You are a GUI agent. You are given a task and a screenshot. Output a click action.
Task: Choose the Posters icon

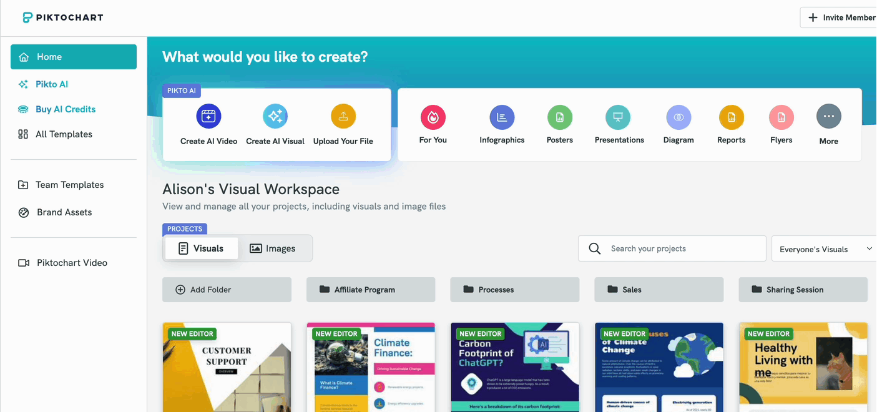pos(560,117)
